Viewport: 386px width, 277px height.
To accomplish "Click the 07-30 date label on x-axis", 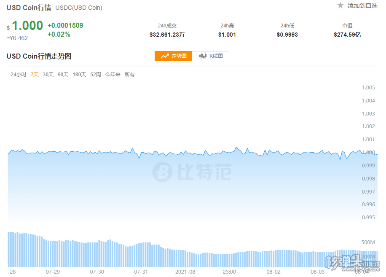I will click(x=97, y=272).
